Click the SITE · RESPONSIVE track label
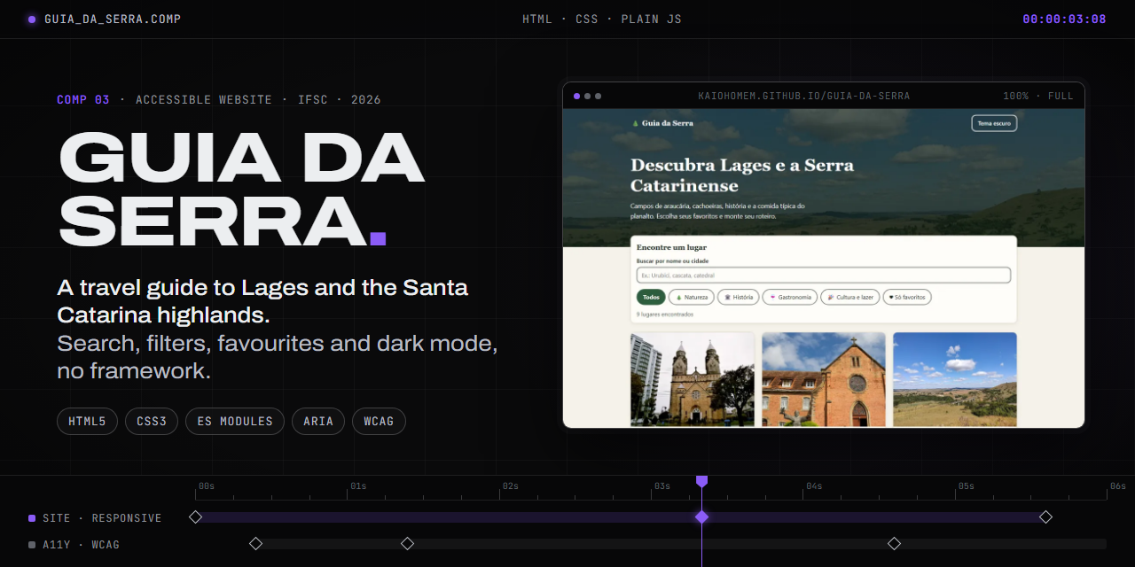1135x567 pixels. coord(102,518)
